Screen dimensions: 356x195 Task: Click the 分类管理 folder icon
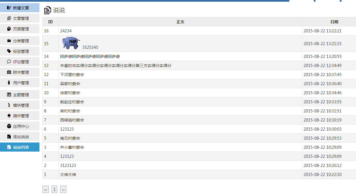click(x=9, y=41)
